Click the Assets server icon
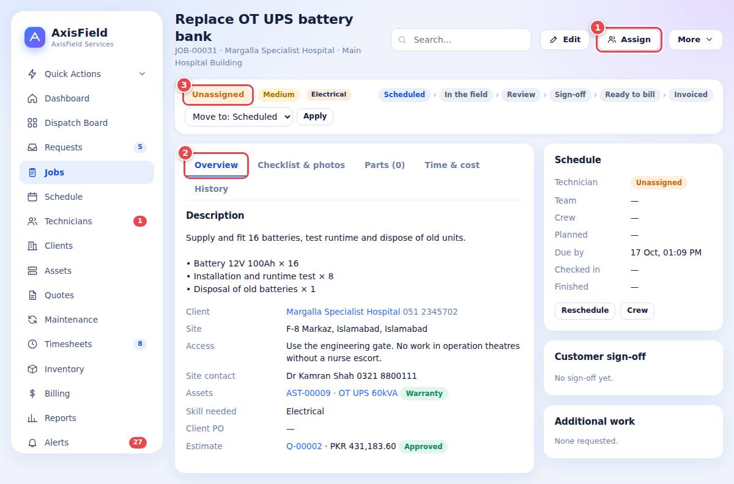The width and height of the screenshot is (734, 484). pos(32,271)
